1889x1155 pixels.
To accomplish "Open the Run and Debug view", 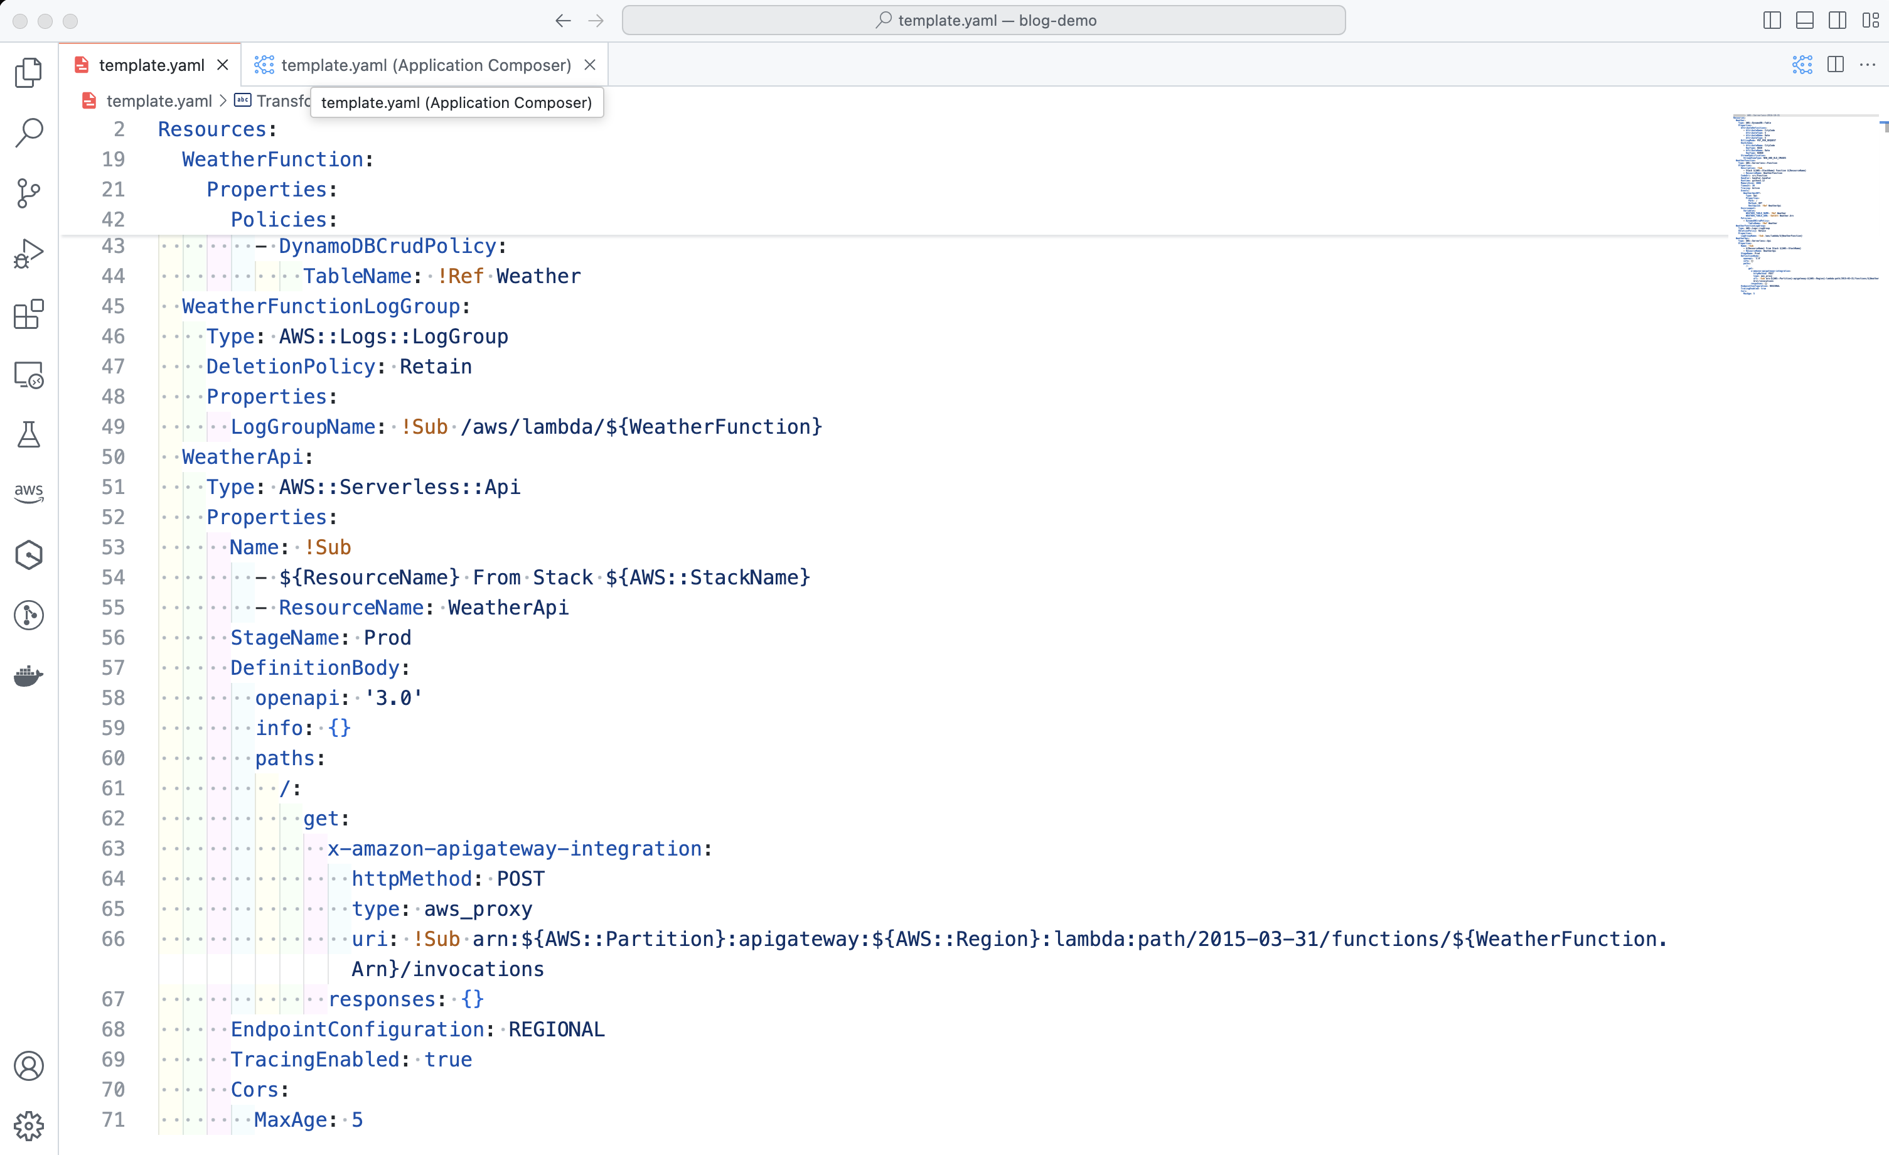I will [x=28, y=253].
